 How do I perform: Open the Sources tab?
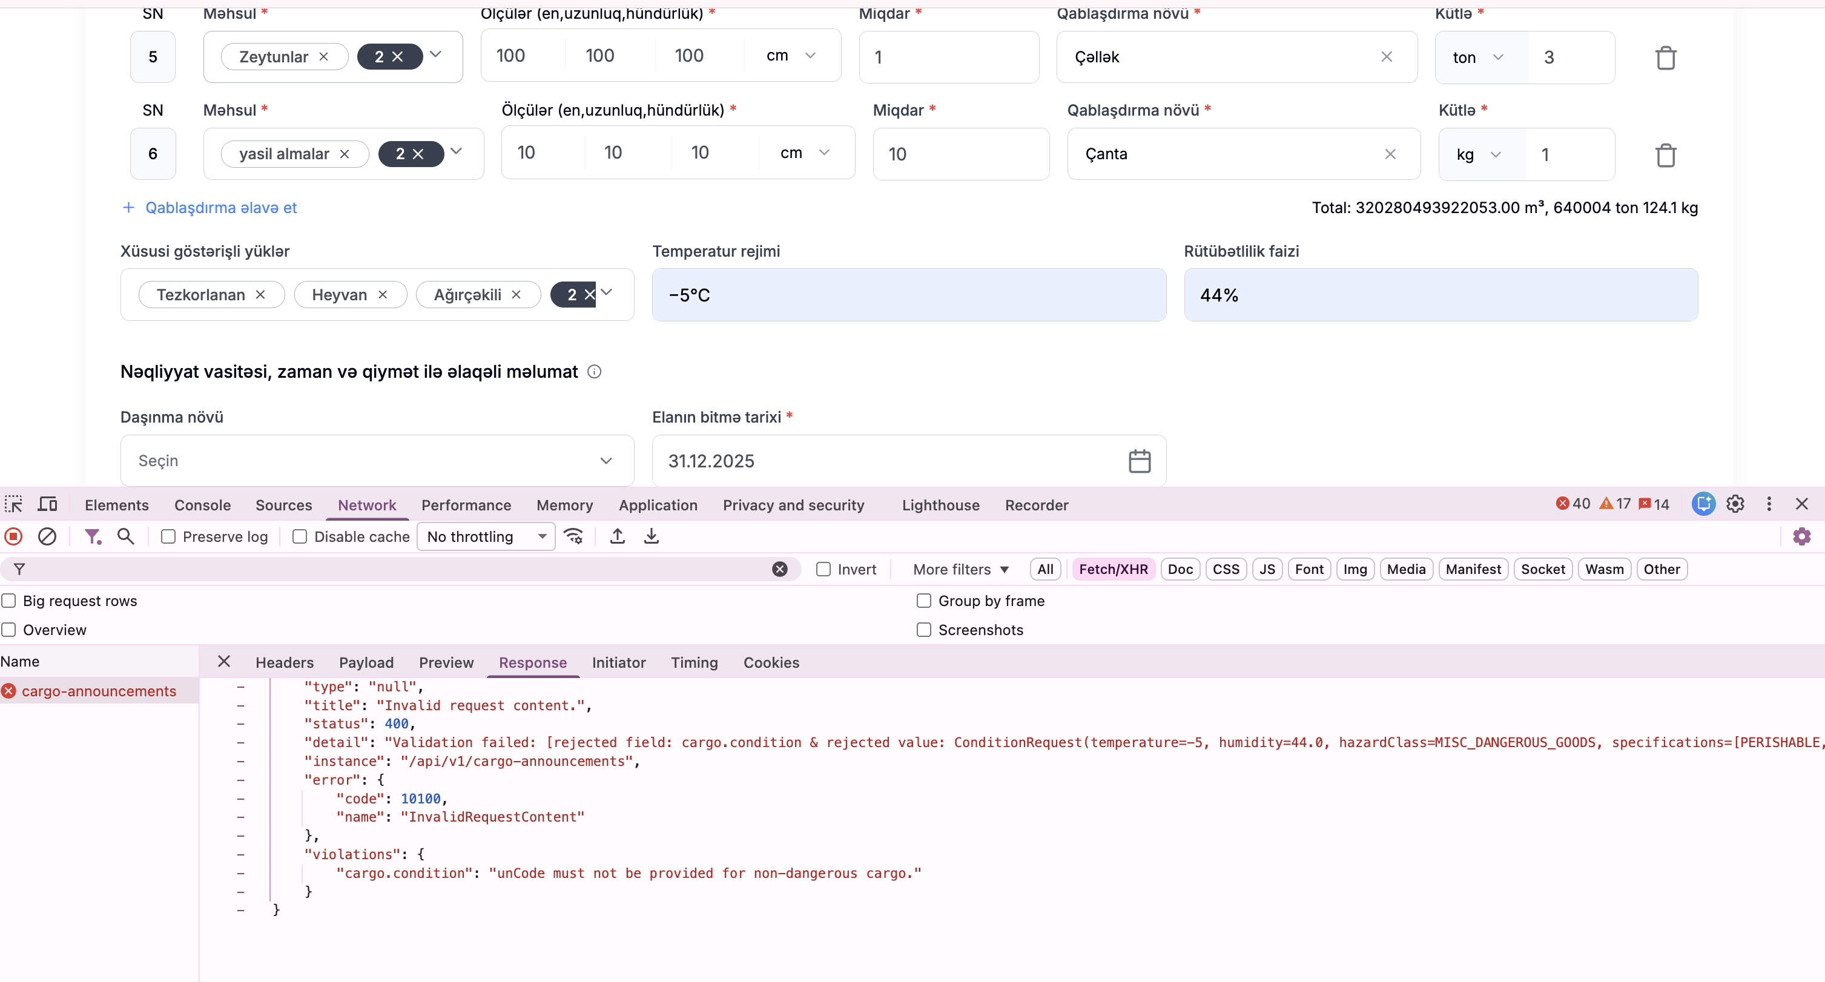point(283,504)
